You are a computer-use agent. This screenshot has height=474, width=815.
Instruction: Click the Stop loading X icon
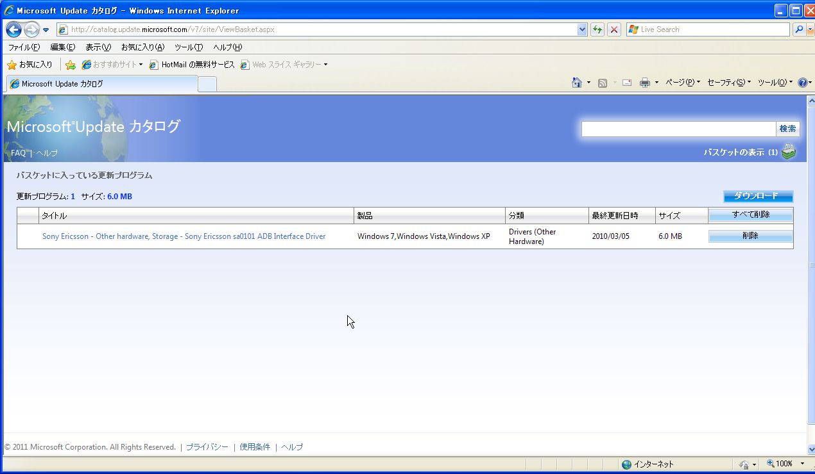(614, 29)
